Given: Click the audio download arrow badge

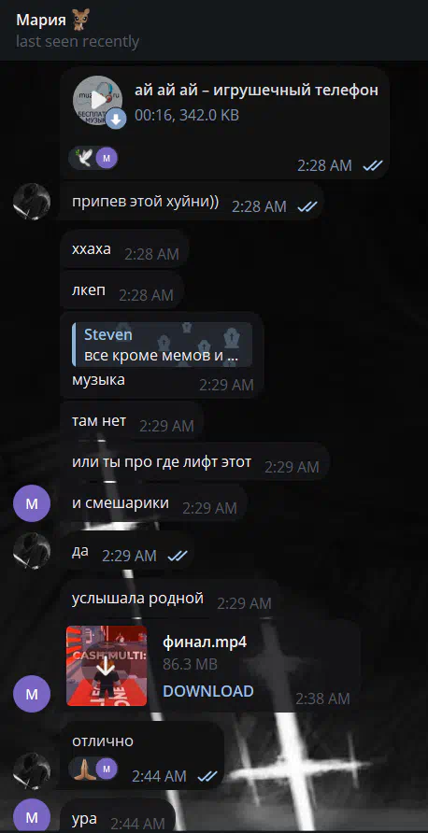Looking at the screenshot, I should tap(116, 119).
